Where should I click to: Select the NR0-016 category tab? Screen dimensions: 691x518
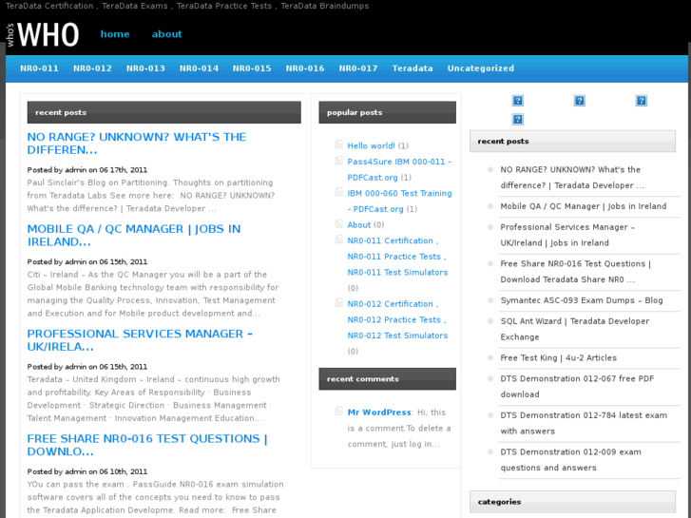[305, 68]
